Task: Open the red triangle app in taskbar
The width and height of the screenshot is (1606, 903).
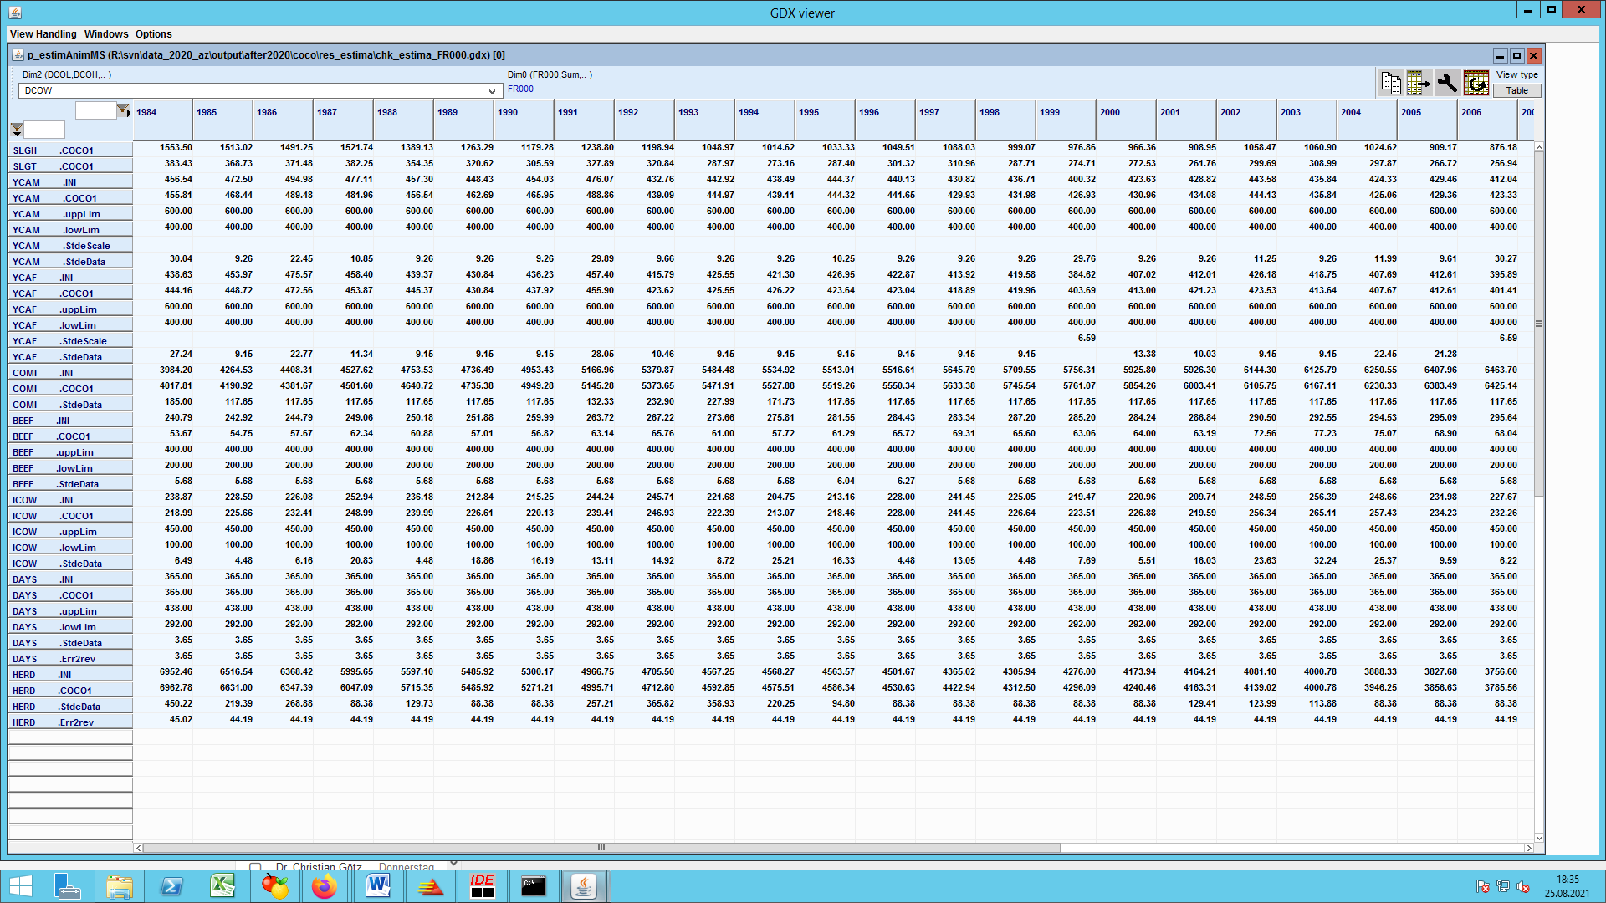Action: (x=430, y=886)
